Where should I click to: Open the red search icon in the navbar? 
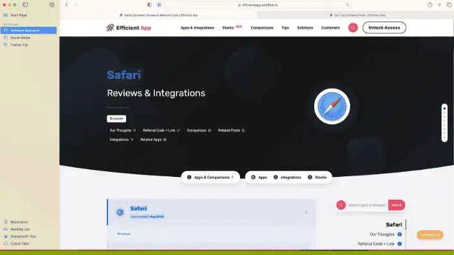pyautogui.click(x=353, y=27)
